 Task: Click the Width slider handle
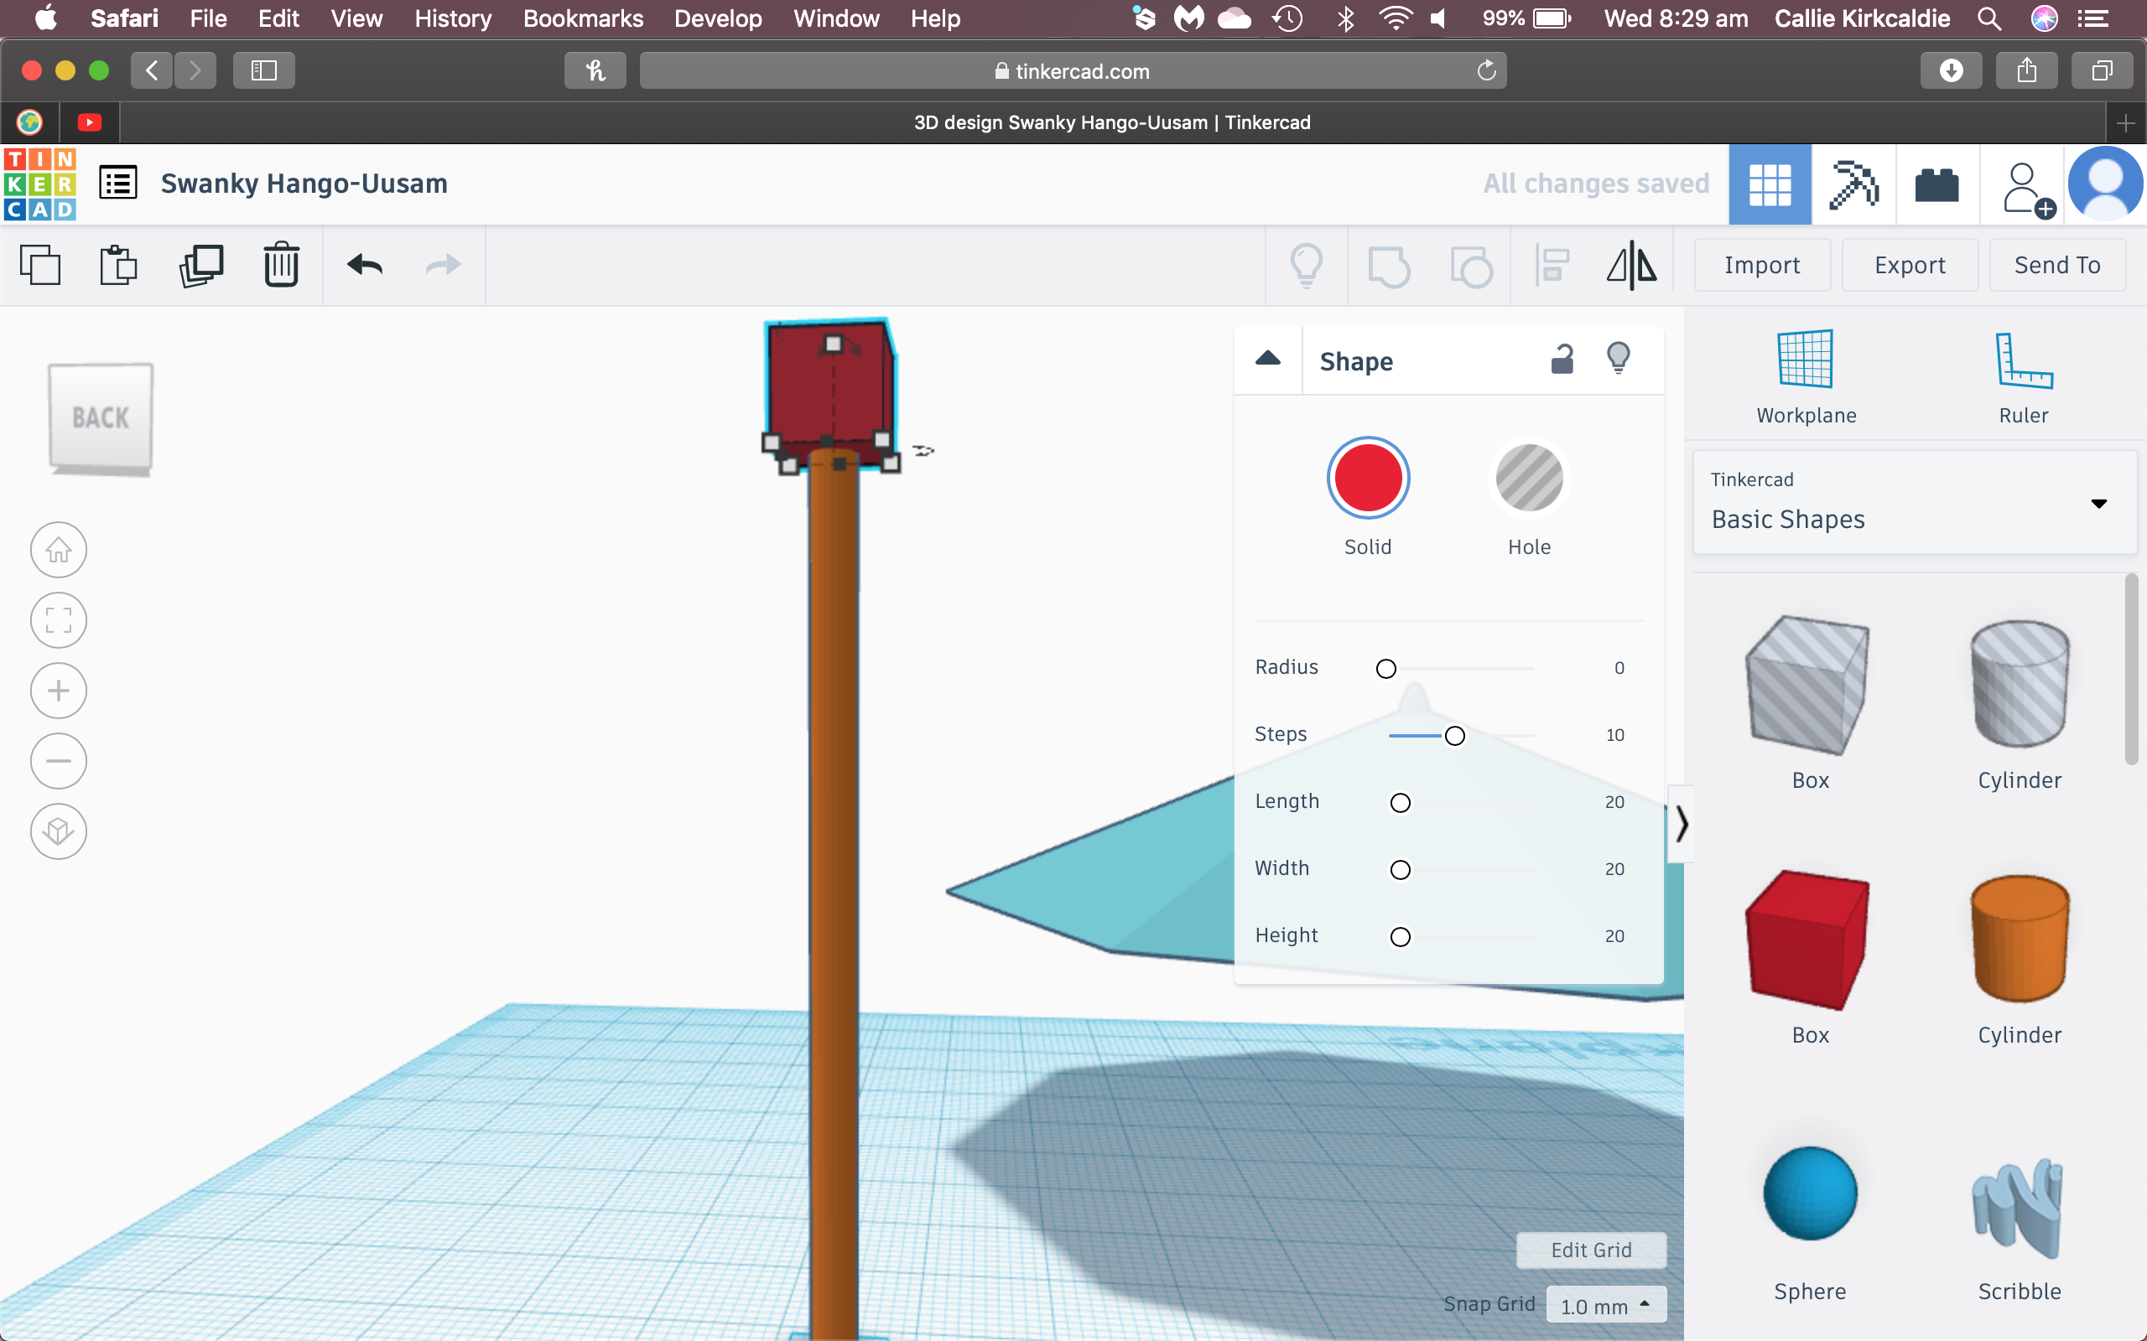pyautogui.click(x=1400, y=870)
